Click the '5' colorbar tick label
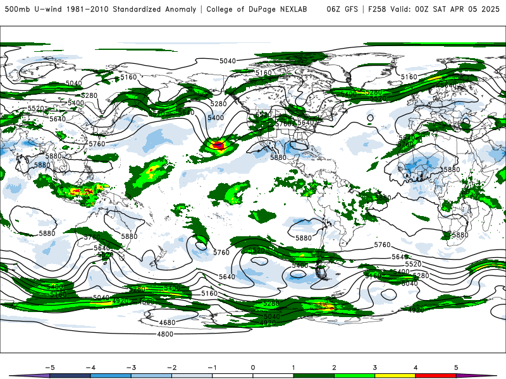506x379 pixels. [x=456, y=368]
